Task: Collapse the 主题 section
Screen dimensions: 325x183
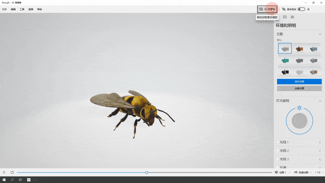Action: [320, 34]
